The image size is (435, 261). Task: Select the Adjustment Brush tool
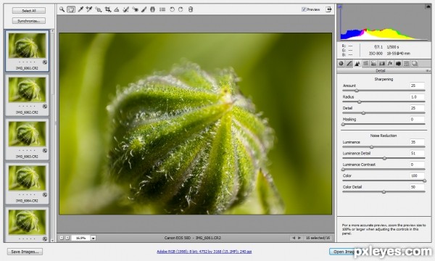coord(144,9)
